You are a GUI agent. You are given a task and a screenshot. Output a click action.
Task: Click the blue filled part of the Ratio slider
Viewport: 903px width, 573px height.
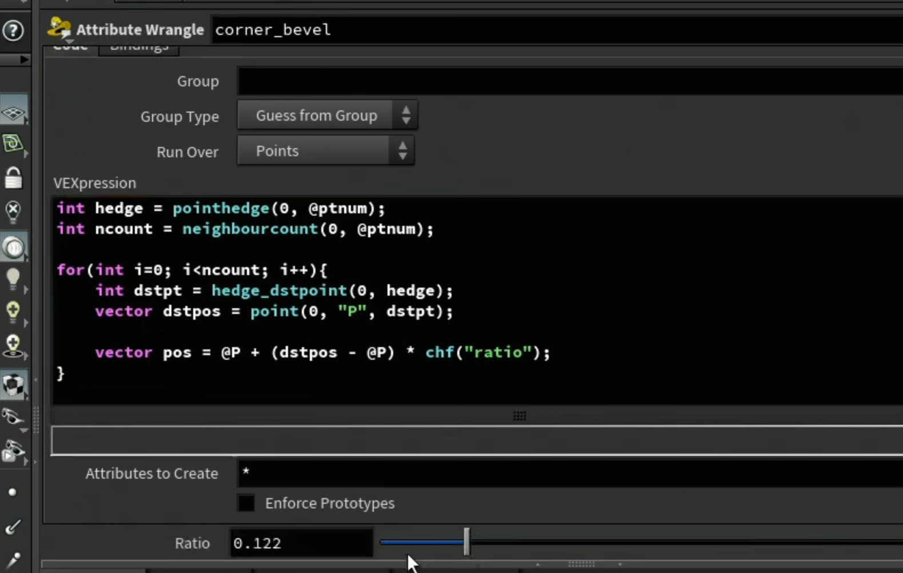422,542
